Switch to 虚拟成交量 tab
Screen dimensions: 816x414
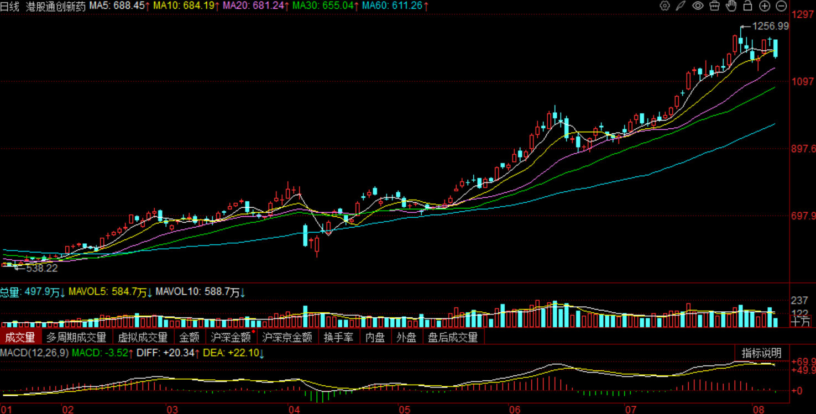(143, 337)
